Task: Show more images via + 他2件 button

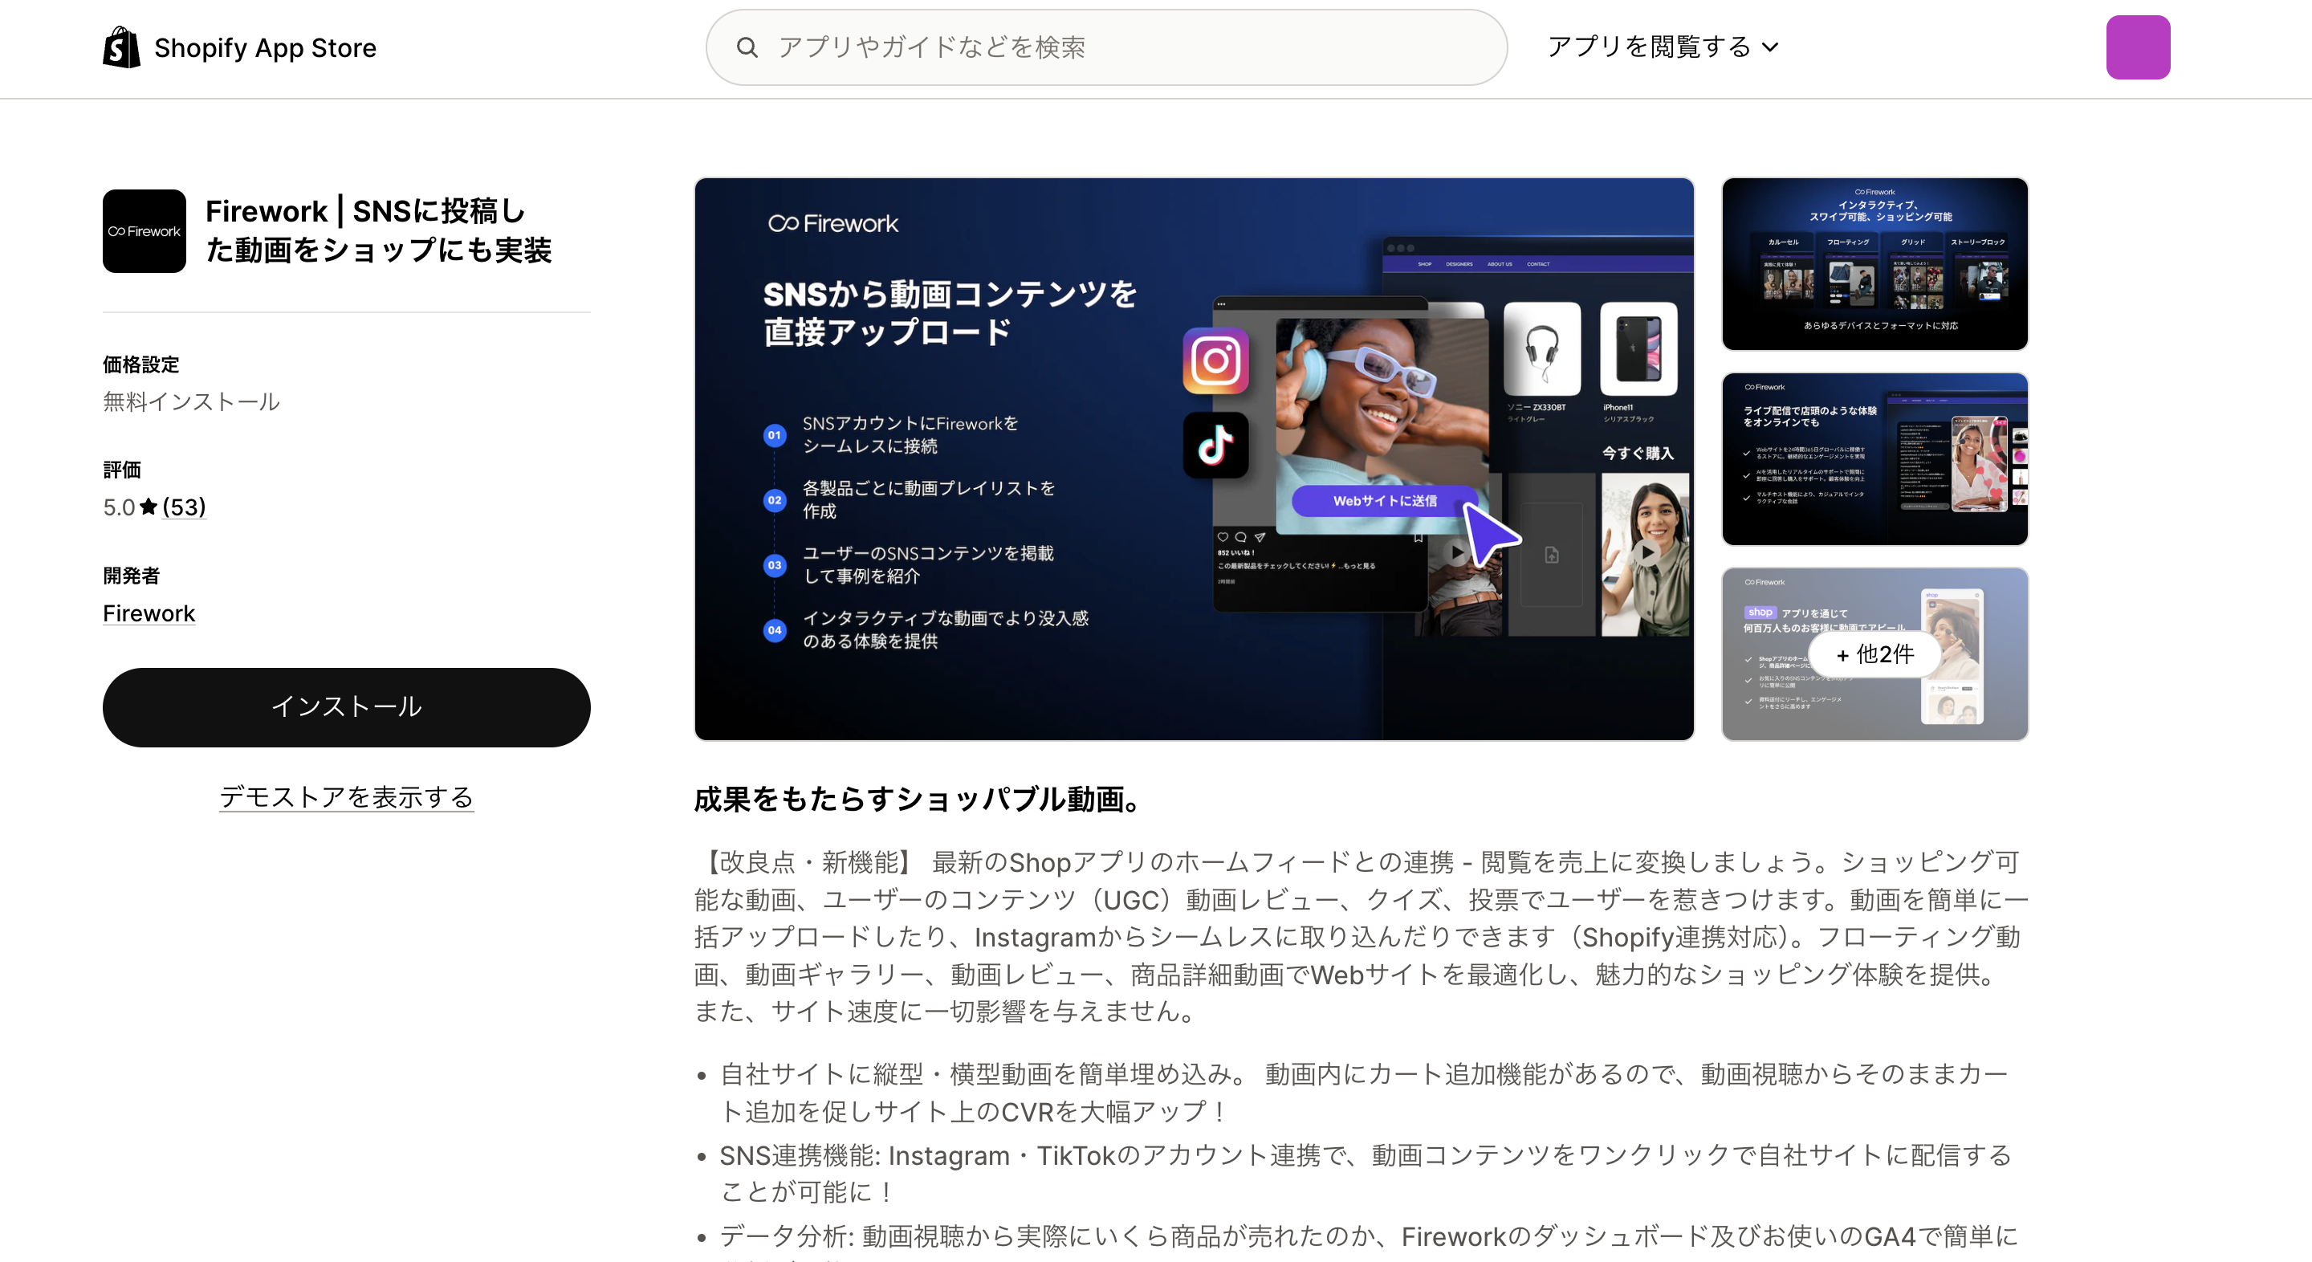Action: pyautogui.click(x=1875, y=654)
